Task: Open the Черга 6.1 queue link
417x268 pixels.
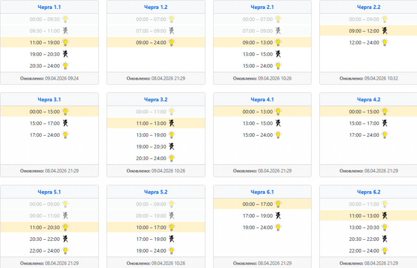Action: 262,192
